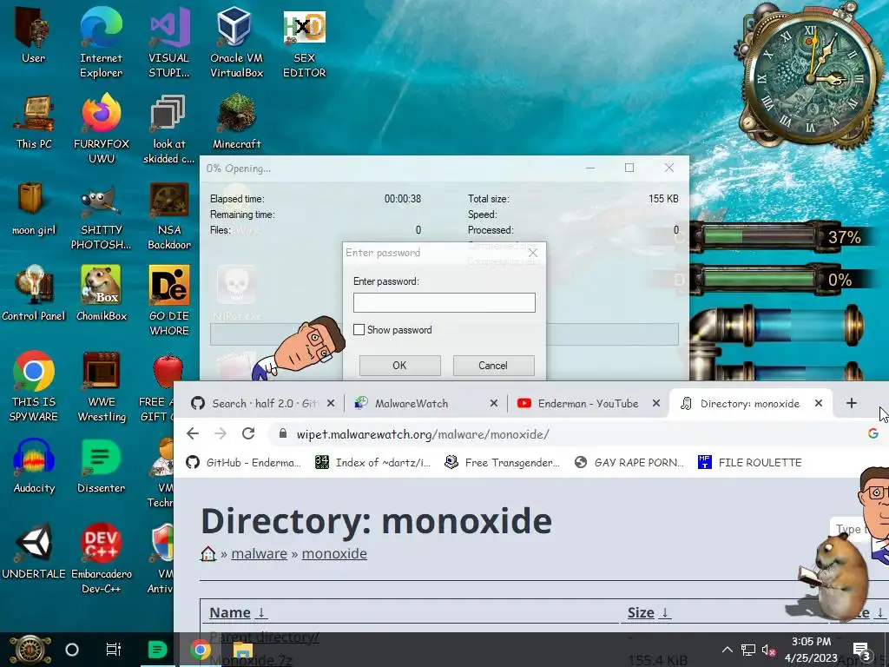The image size is (889, 667).
Task: Open the FILE ROULETTE bookmark
Action: (750, 462)
